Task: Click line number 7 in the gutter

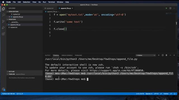Action: pyautogui.click(x=50, y=36)
